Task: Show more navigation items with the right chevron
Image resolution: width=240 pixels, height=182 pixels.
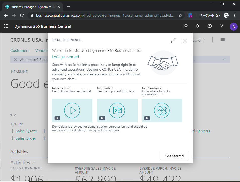Action: point(204,40)
